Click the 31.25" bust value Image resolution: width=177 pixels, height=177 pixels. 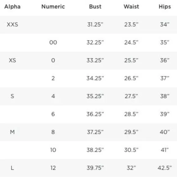tap(95, 24)
